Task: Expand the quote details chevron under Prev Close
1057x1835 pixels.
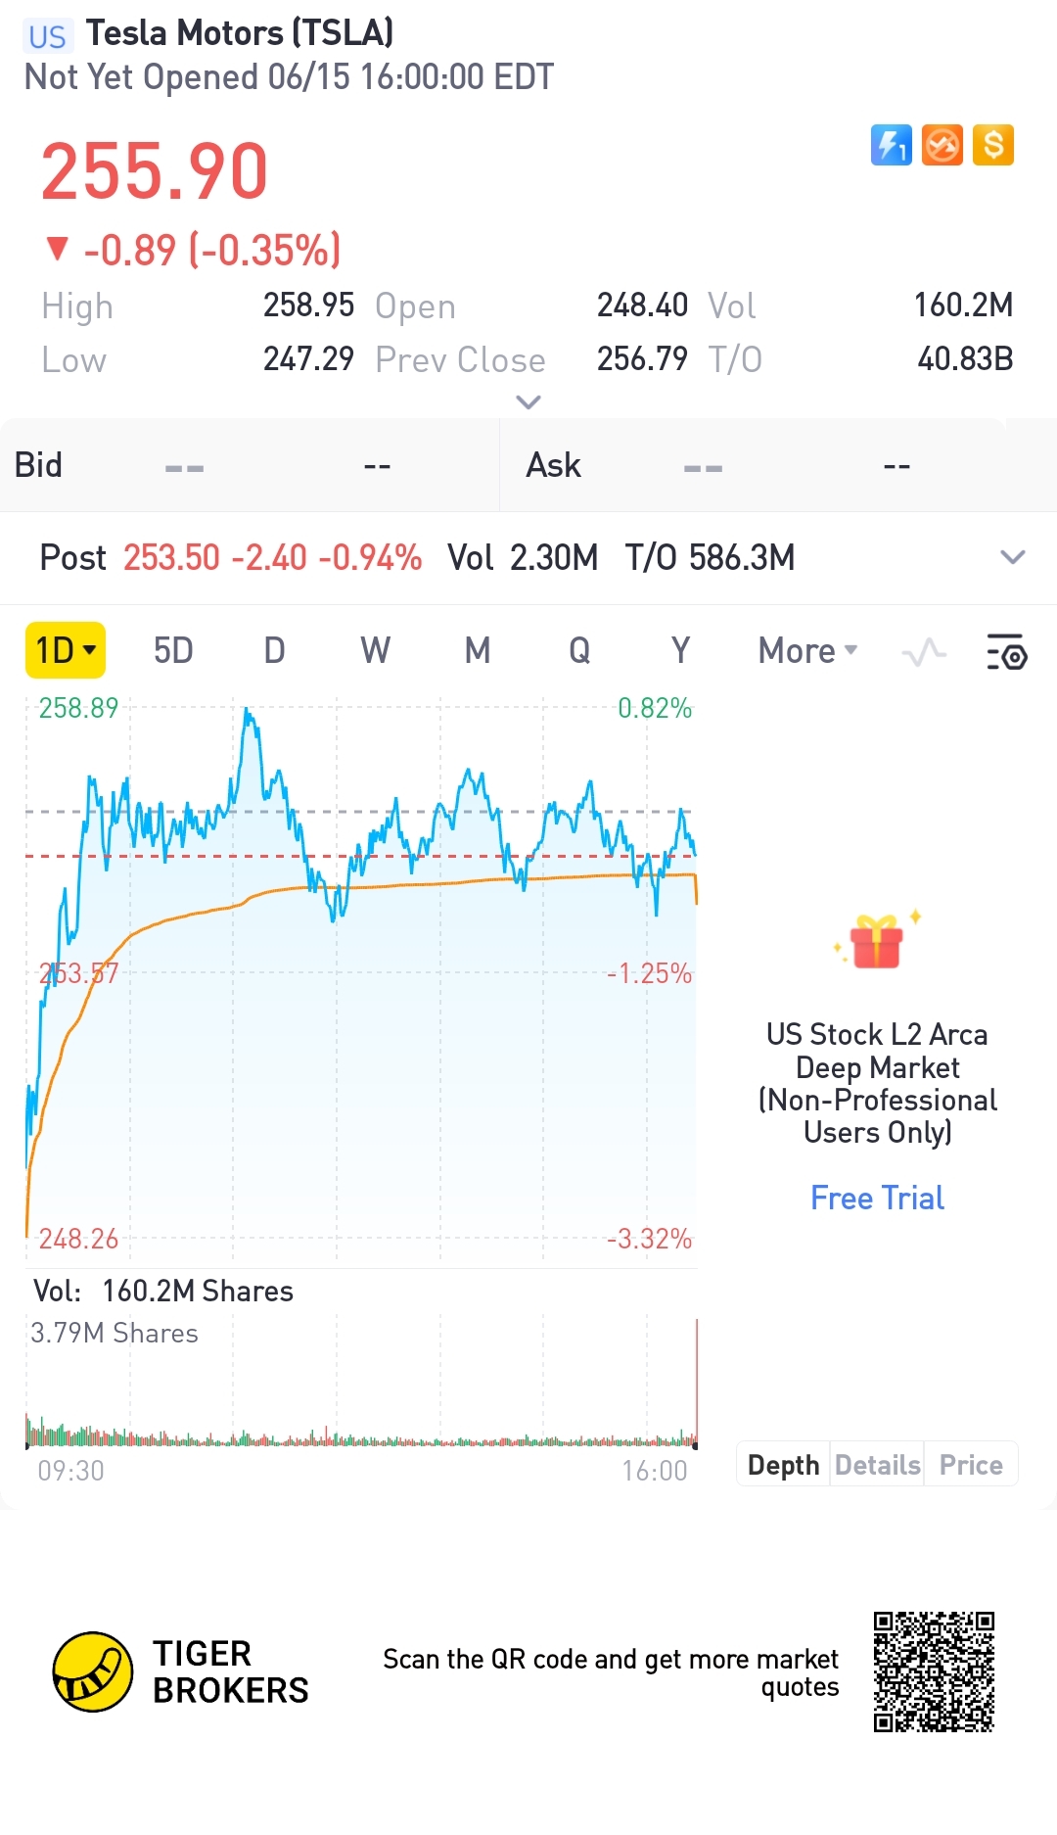Action: point(528,402)
